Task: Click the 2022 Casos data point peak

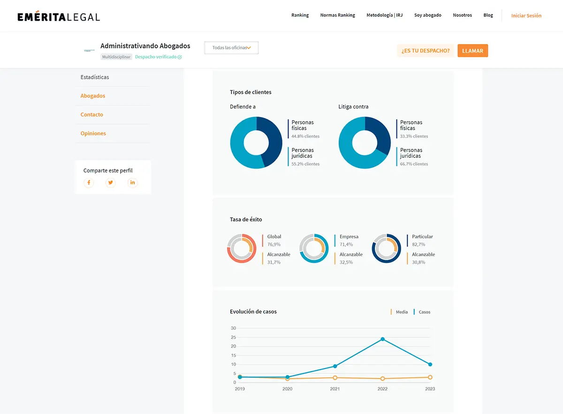Action: tap(383, 339)
